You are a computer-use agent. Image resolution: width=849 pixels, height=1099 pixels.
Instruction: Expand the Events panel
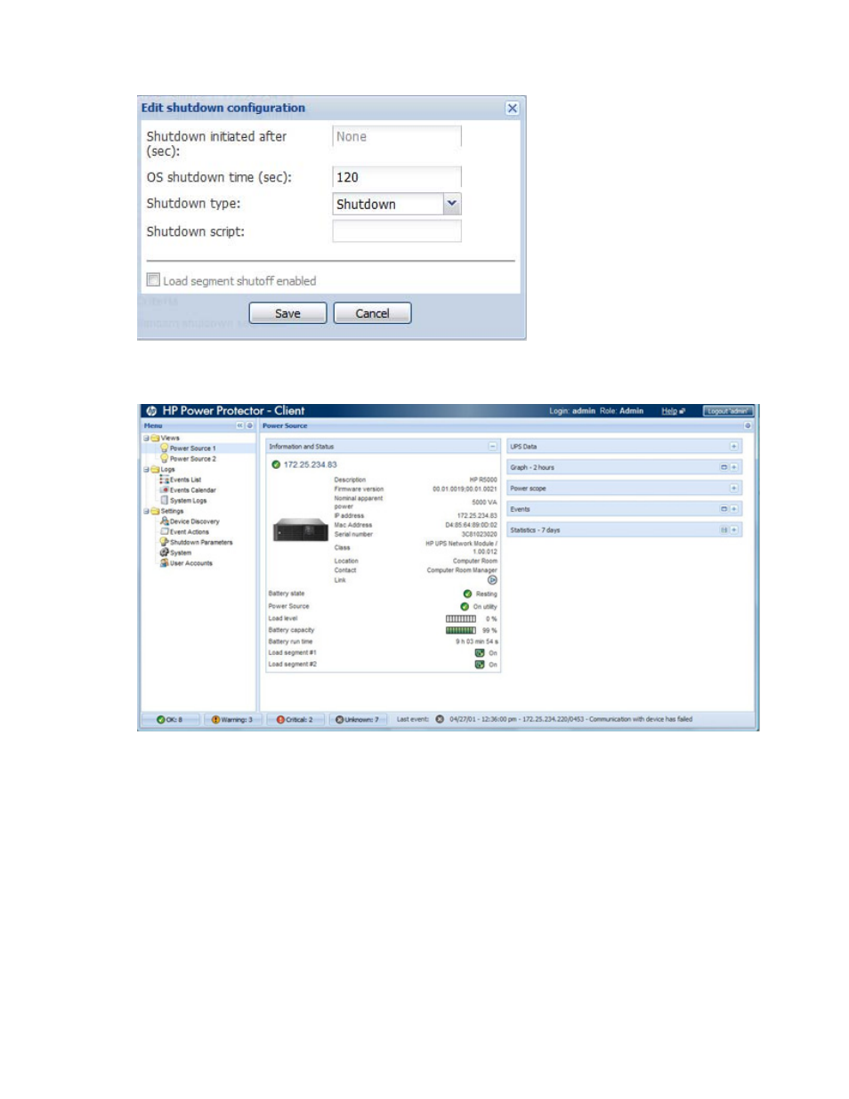[x=734, y=509]
